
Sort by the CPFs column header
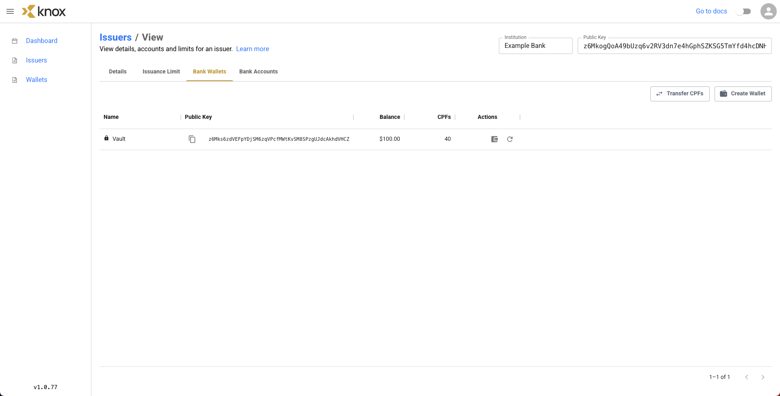pyautogui.click(x=444, y=117)
